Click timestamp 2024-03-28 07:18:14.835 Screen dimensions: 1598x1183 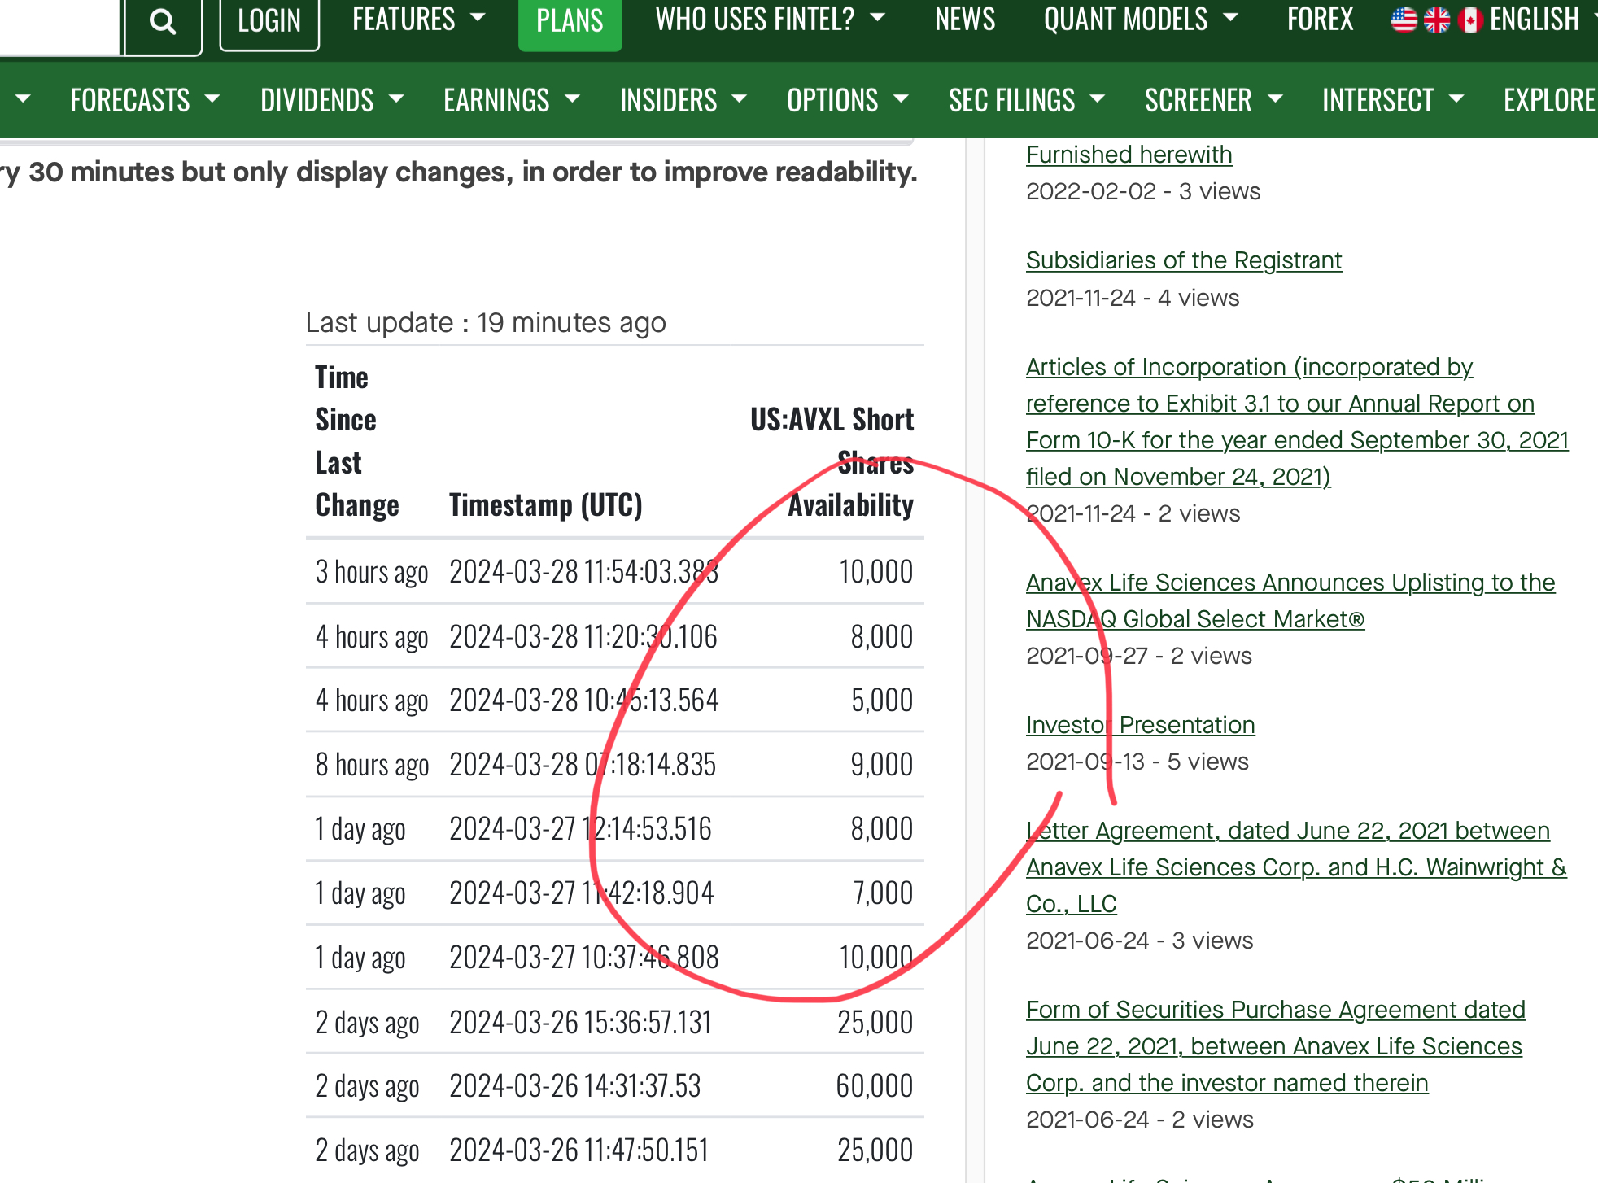point(583,764)
